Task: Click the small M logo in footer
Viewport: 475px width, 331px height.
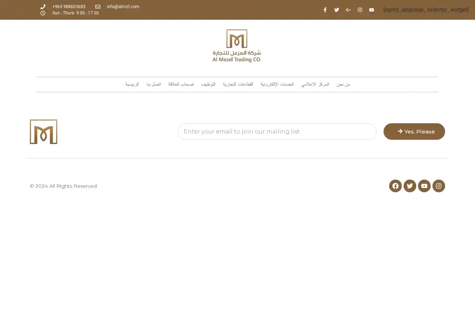Action: (x=44, y=132)
